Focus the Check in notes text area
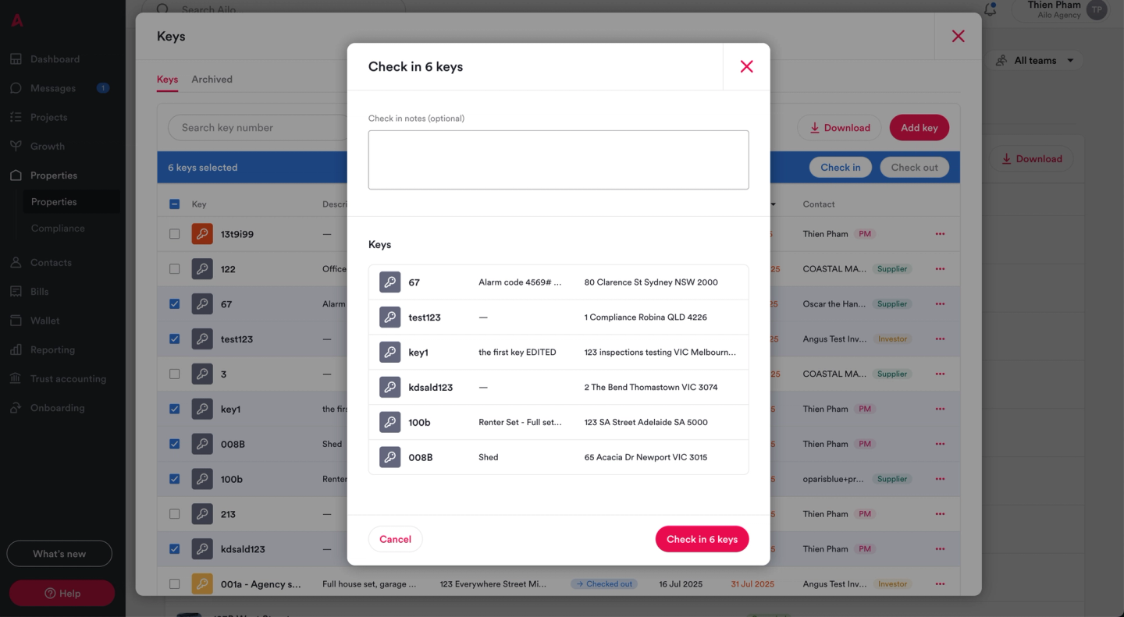The height and width of the screenshot is (617, 1124). tap(558, 160)
